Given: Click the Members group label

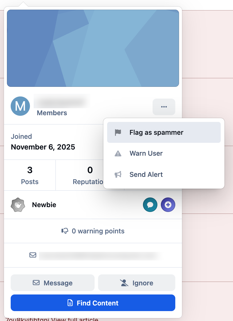Looking at the screenshot, I should (x=52, y=113).
